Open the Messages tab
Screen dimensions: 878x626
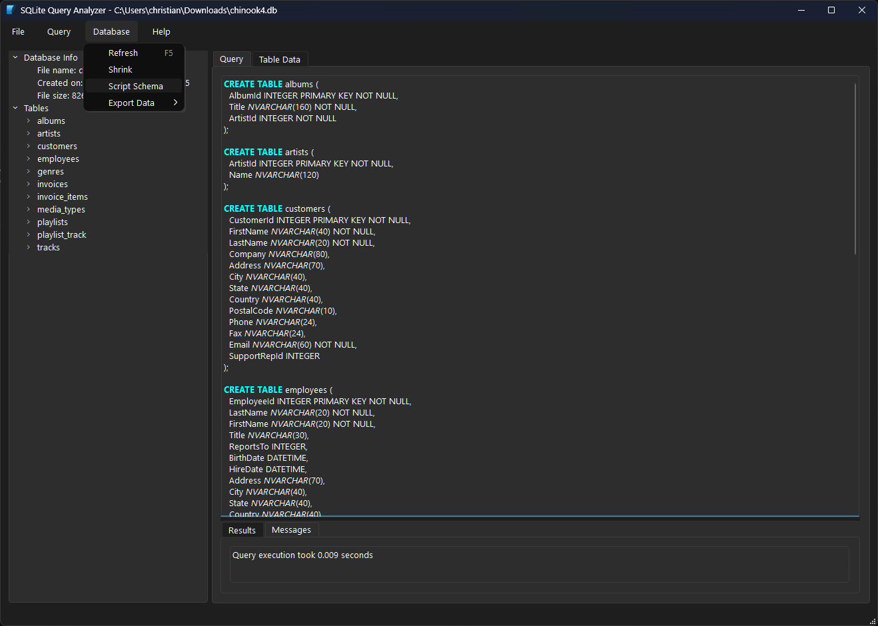291,530
